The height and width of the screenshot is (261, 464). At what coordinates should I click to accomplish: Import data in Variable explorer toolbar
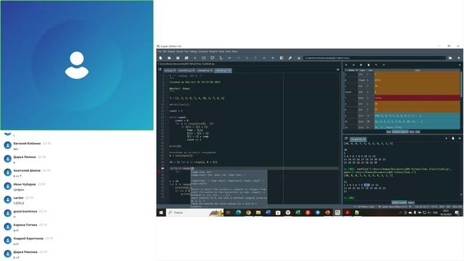[347, 65]
